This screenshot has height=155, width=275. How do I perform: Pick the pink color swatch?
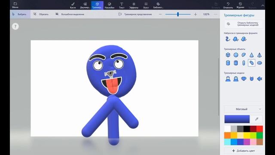click(253, 142)
